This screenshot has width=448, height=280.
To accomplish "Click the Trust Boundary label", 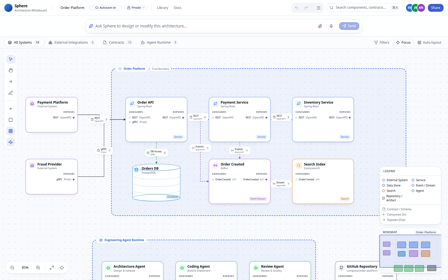I will click(x=160, y=69).
